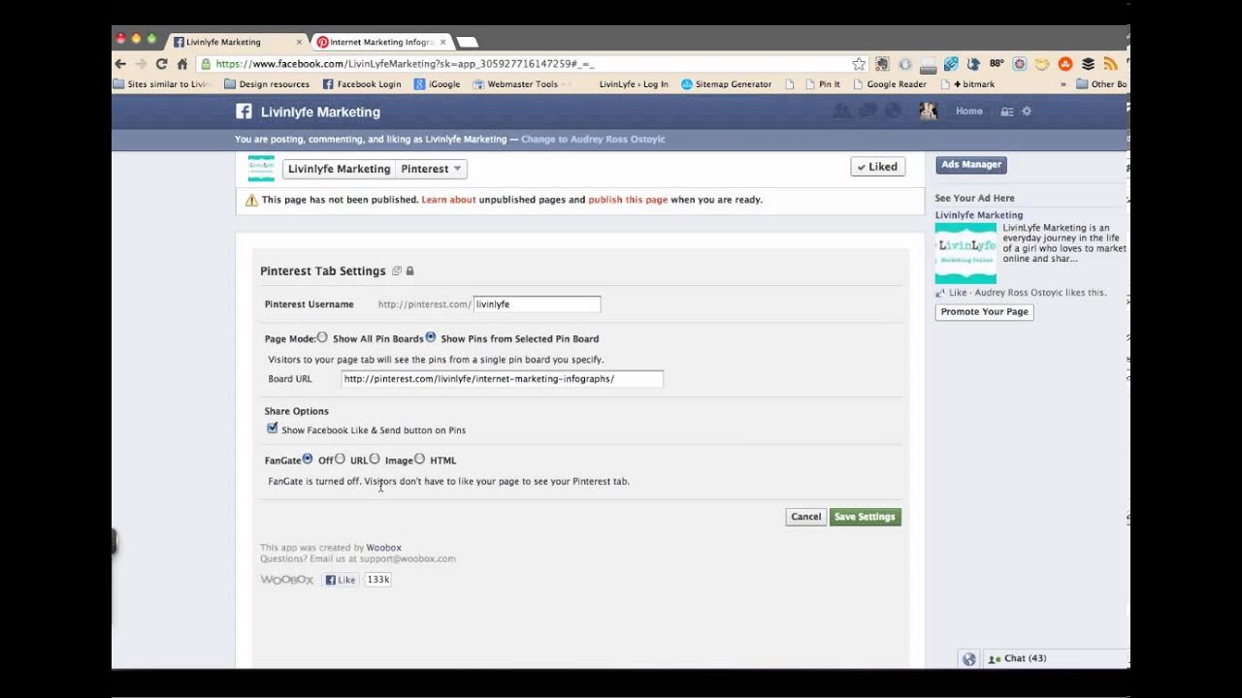The image size is (1242, 698).
Task: Click the 88° weather extension icon
Action: 997,64
